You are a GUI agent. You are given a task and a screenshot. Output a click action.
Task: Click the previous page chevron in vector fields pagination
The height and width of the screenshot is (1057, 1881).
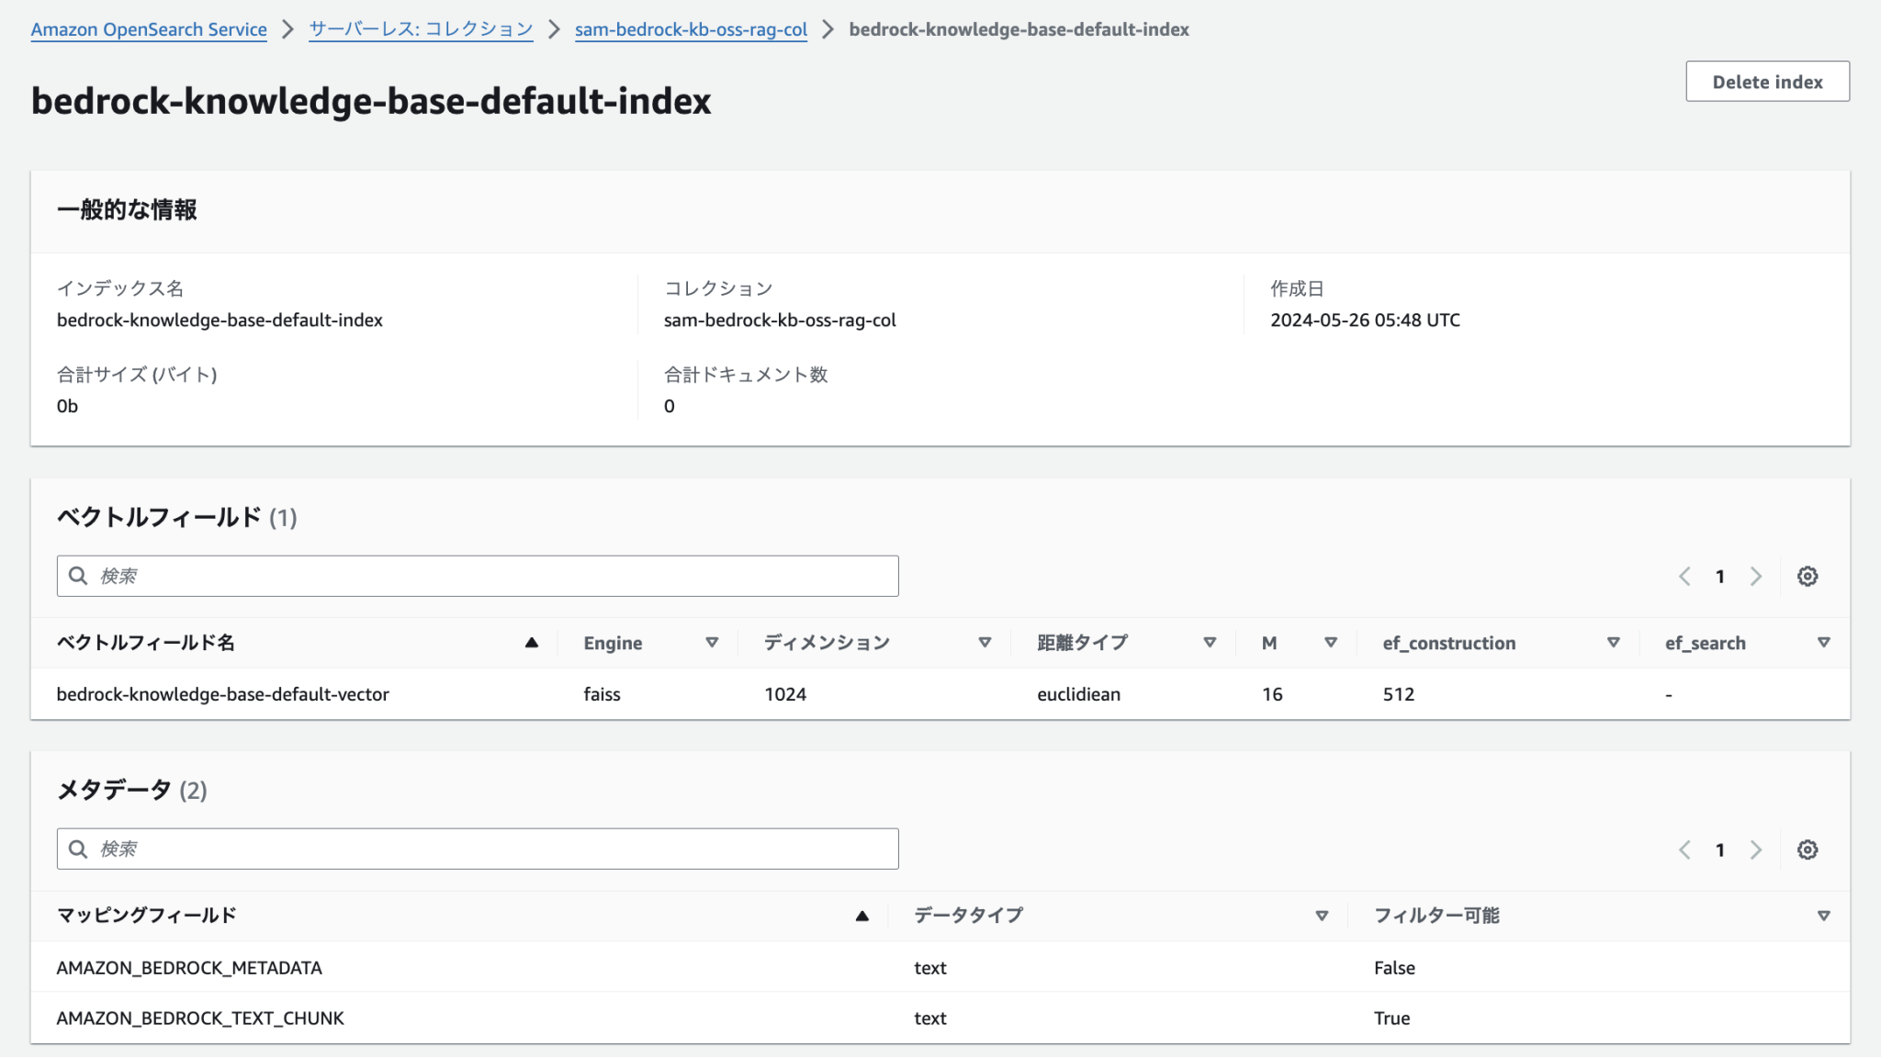point(1684,576)
